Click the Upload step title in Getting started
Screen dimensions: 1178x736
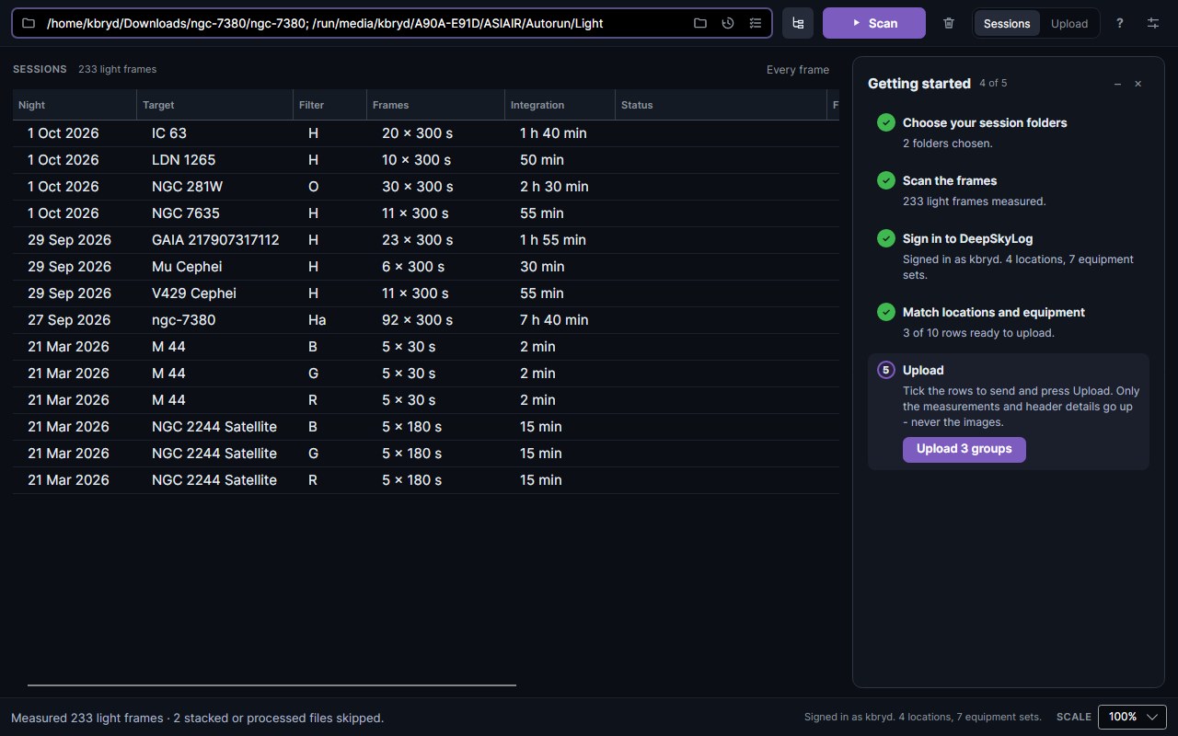(x=923, y=370)
